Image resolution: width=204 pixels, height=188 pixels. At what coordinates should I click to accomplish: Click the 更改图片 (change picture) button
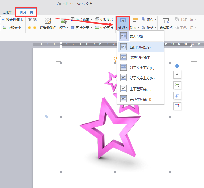pyautogui.click(x=104, y=20)
